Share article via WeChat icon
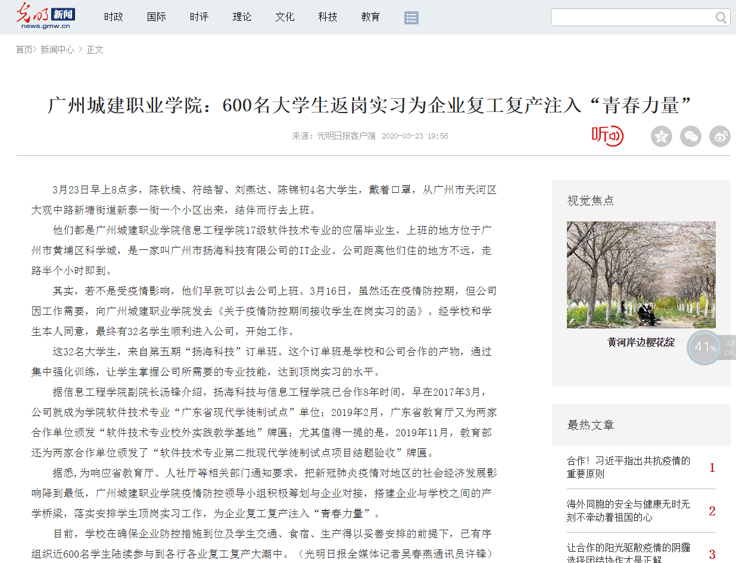736x563 pixels. click(x=691, y=136)
